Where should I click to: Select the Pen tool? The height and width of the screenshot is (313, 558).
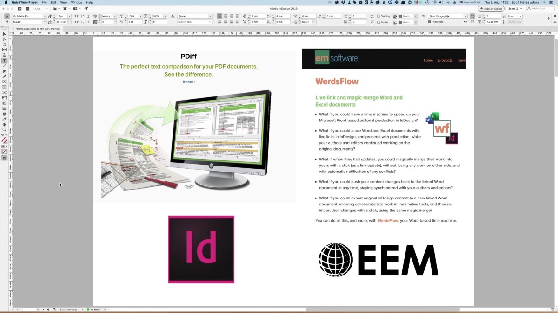pos(5,71)
